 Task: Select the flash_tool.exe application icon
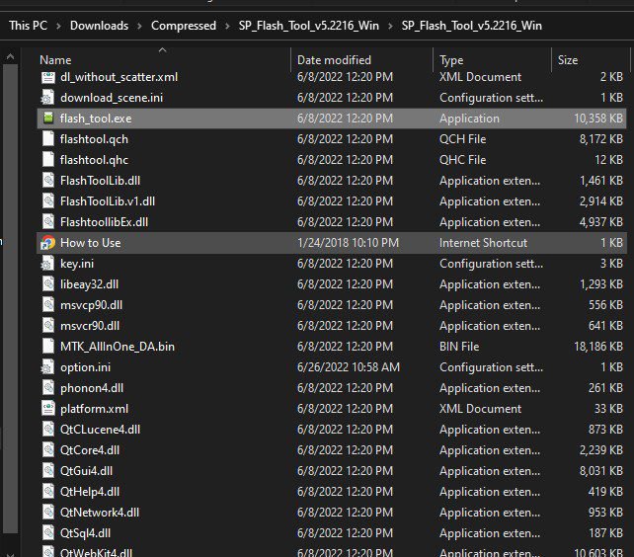pyautogui.click(x=48, y=119)
